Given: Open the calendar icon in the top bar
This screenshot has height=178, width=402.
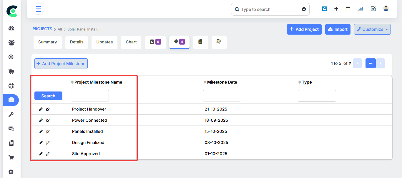Looking at the screenshot, I should [348, 9].
